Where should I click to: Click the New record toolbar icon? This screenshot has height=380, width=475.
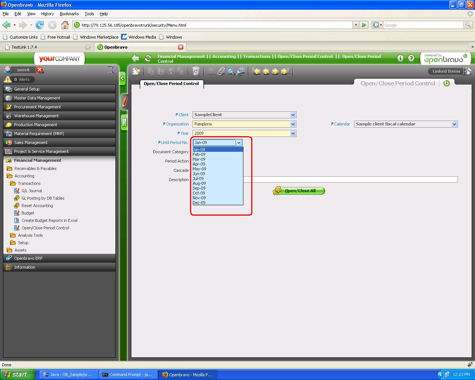tap(136, 71)
